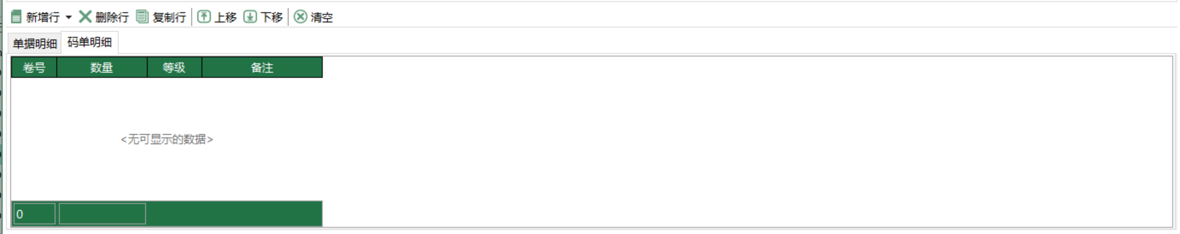Click the footer cell showing 0
Screen dimensions: 1180x234
click(34, 214)
